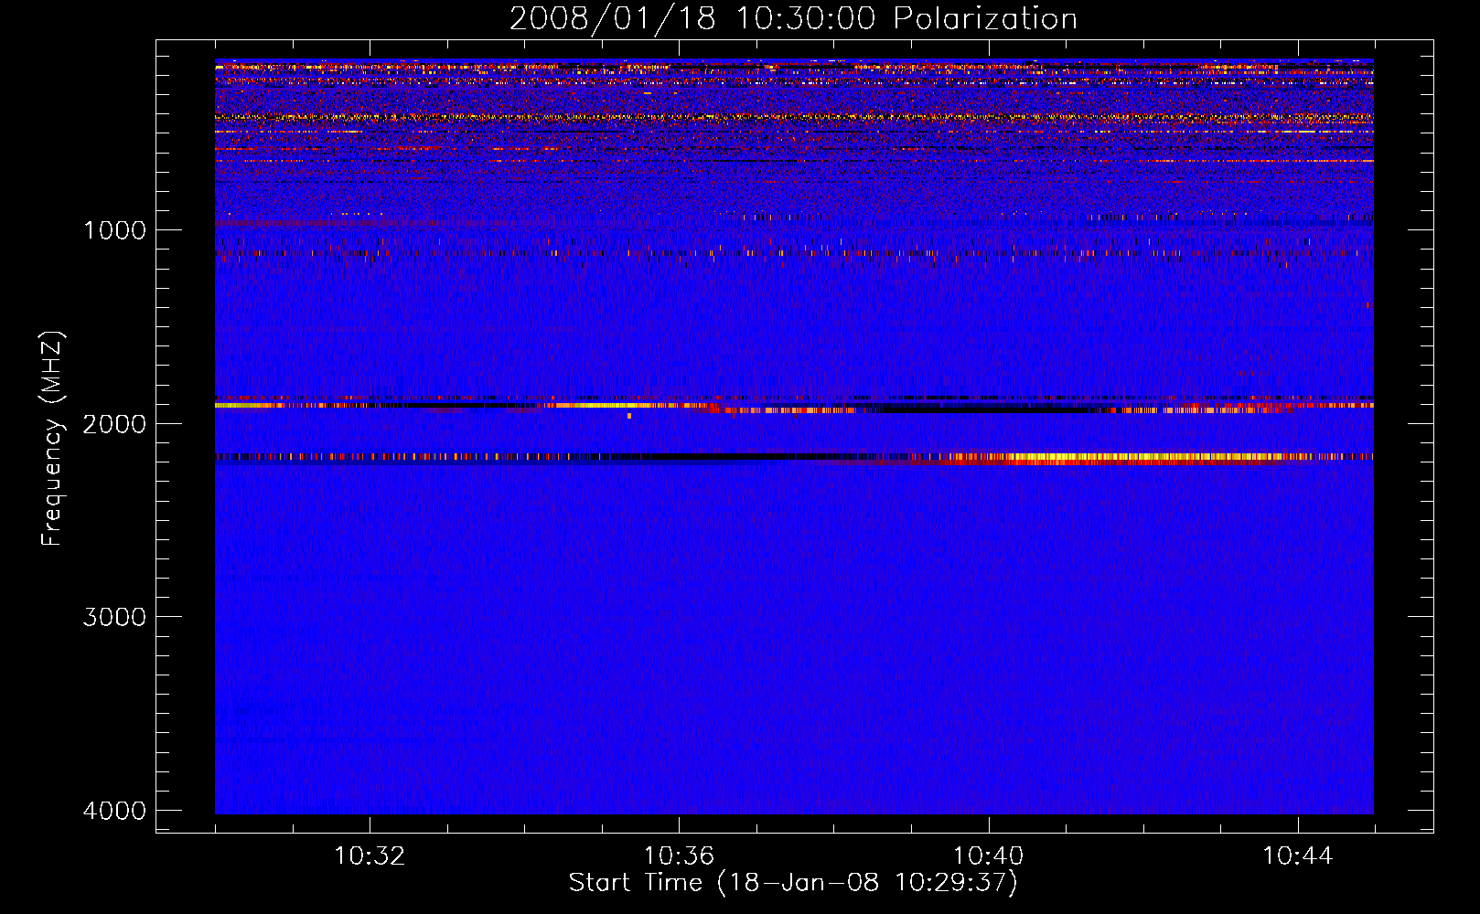Click the isolated orange dot below the 1900 MHz band

tap(629, 417)
